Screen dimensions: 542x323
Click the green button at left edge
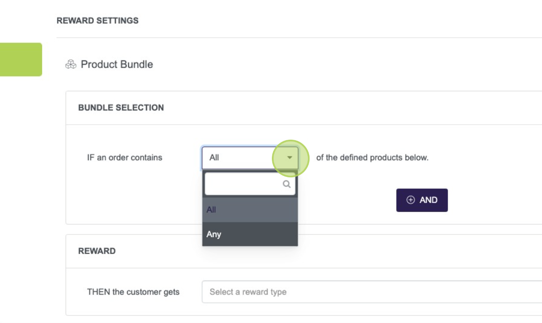pos(21,60)
